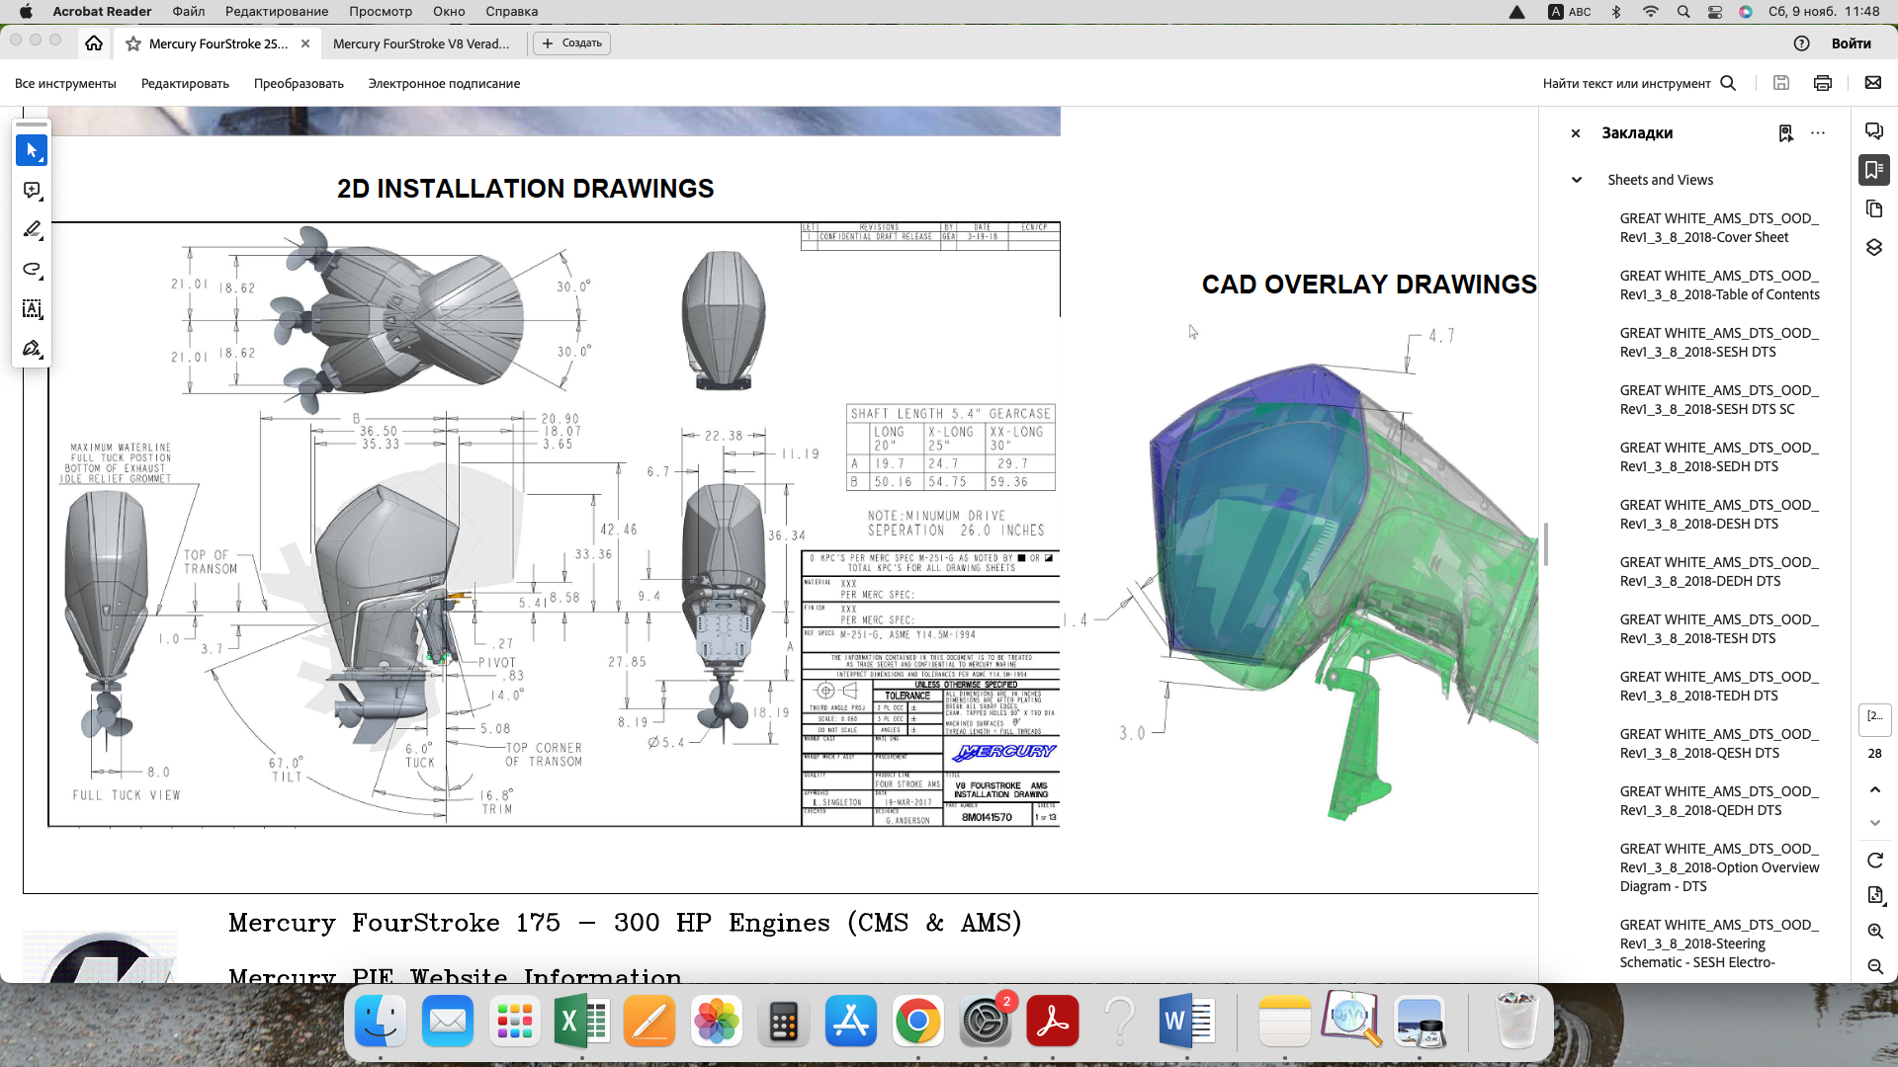This screenshot has height=1067, width=1898.
Task: Collapse the Sheets and Views bookmark group
Action: coord(1577,180)
